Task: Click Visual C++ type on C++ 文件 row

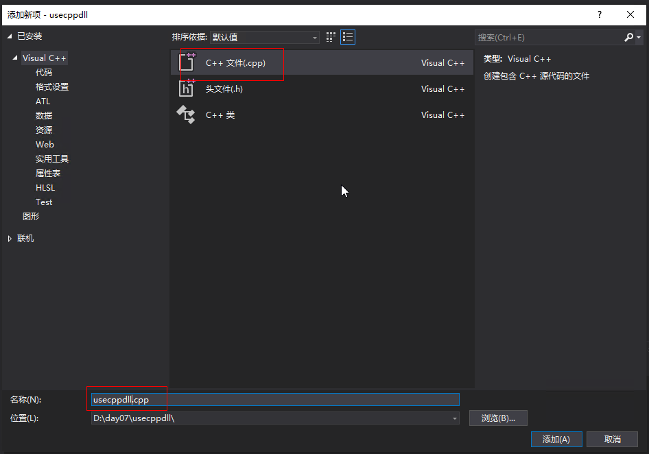Action: (x=443, y=63)
